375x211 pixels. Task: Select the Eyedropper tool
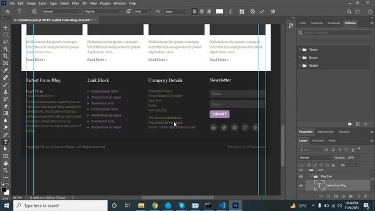pos(5,70)
